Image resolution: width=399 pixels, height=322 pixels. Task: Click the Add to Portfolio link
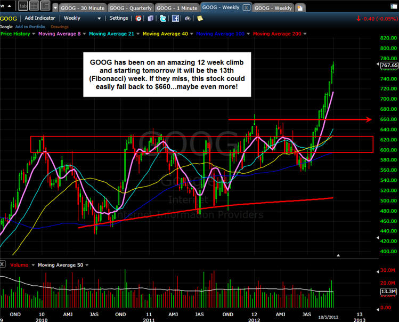click(30, 27)
